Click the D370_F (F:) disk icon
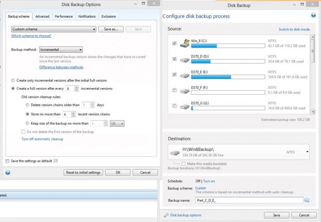The height and width of the screenshot is (222, 321). tap(185, 90)
